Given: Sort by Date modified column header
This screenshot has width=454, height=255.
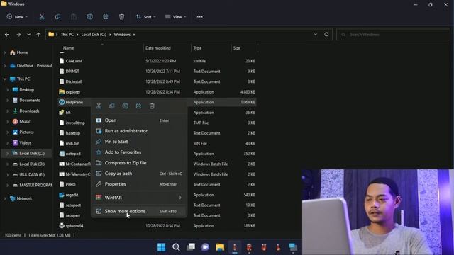Looking at the screenshot, I should coord(157,48).
